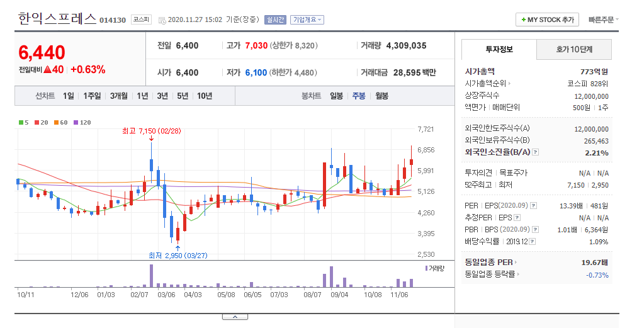Image resolution: width=632 pixels, height=328 pixels.
Task: Select the 5년 line chart period
Action: (x=182, y=96)
